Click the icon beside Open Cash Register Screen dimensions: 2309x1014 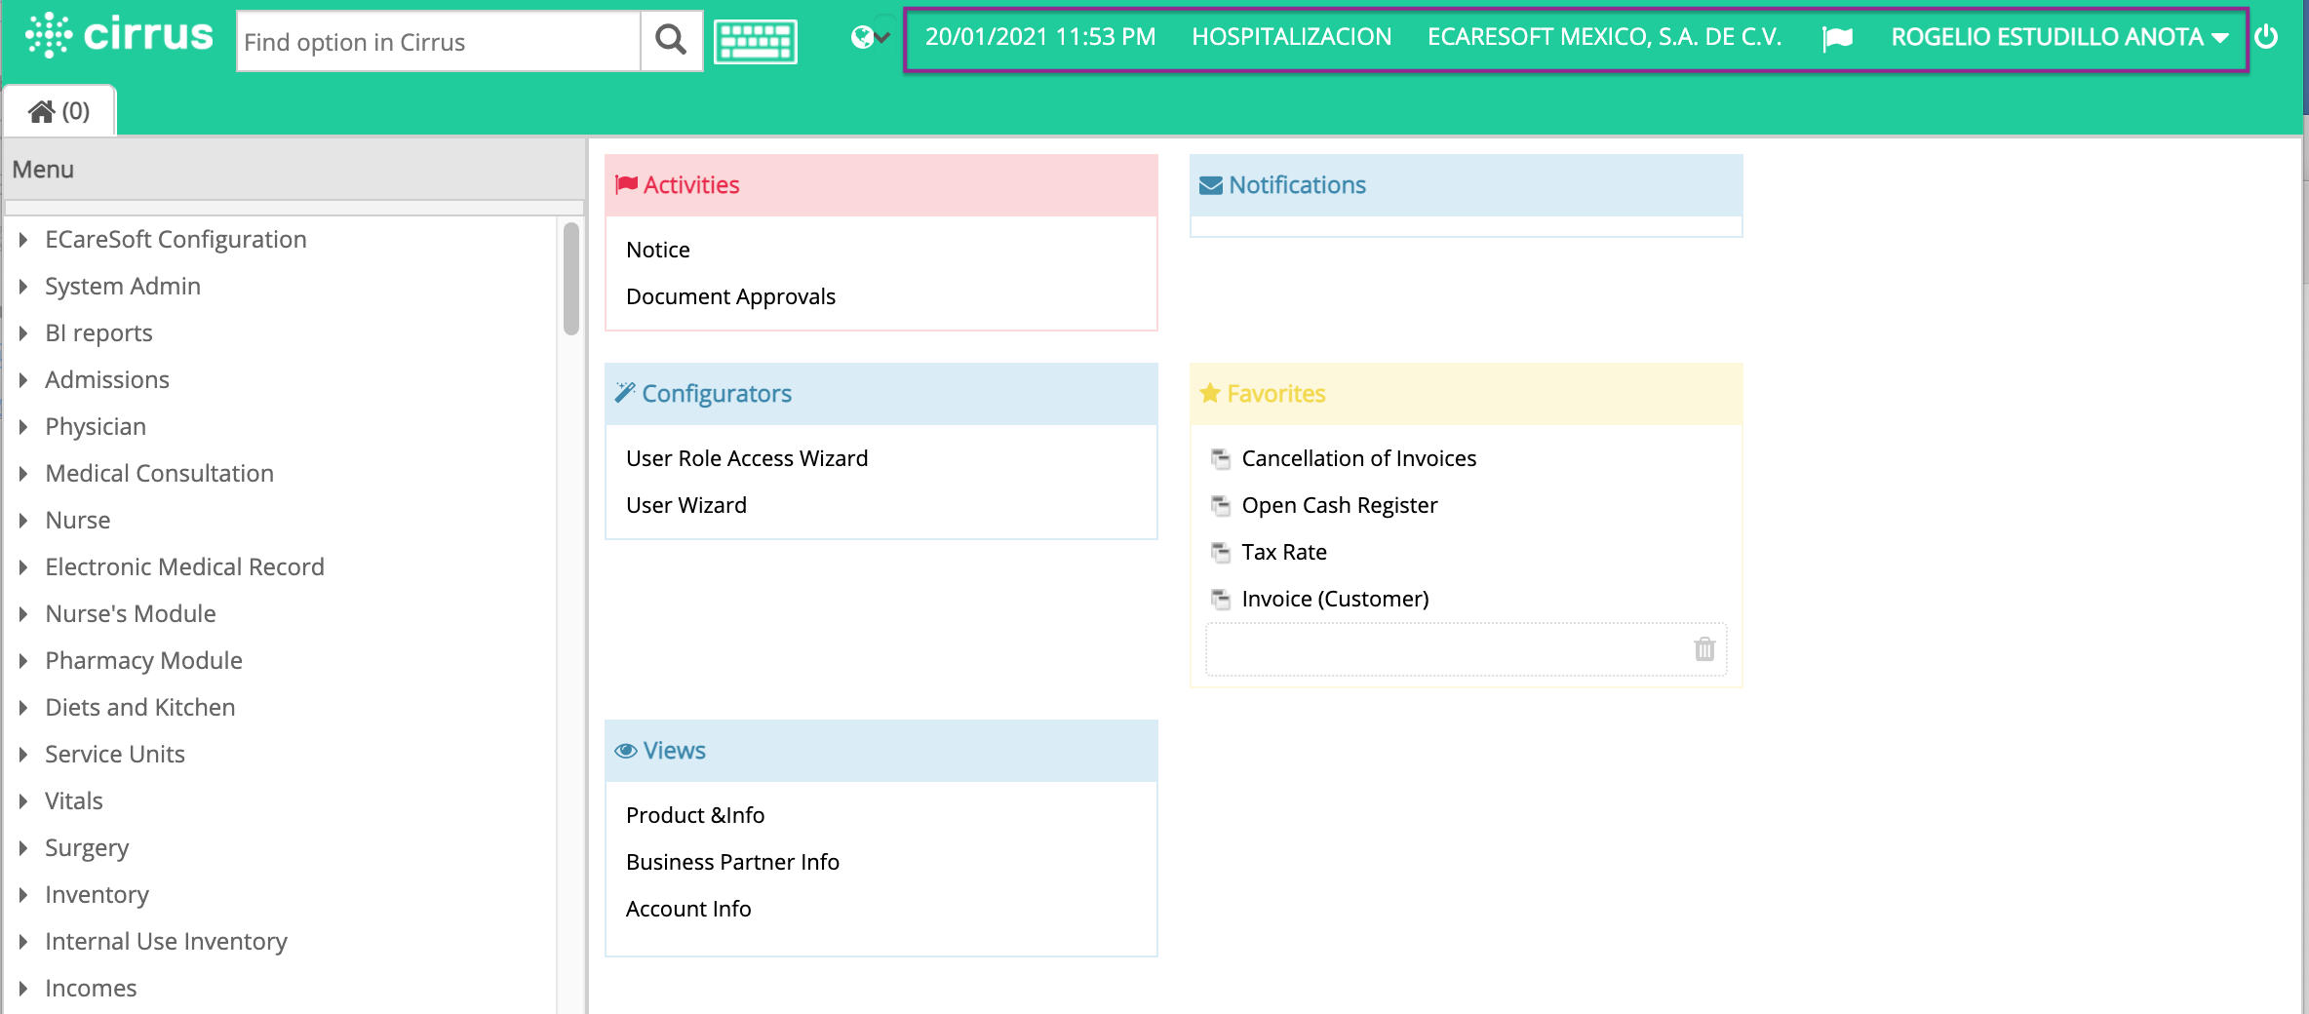[x=1220, y=505]
